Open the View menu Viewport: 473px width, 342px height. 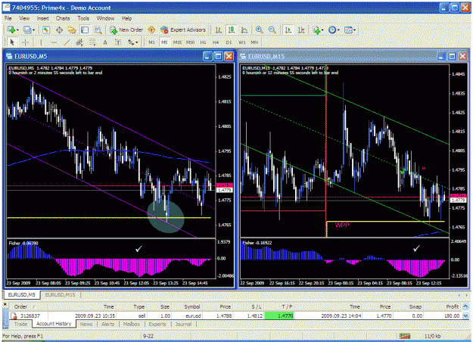(24, 18)
